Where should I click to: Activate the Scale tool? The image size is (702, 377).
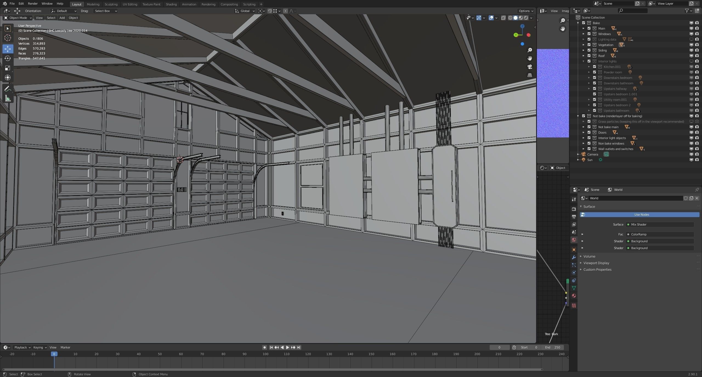point(8,68)
